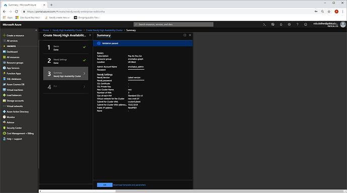Click the Advisor icon
347x193 pixels.
pyautogui.click(x=4, y=122)
